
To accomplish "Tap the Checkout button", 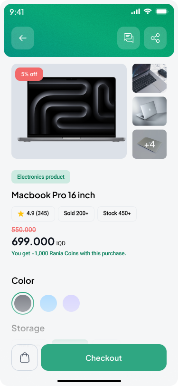I will (103, 357).
